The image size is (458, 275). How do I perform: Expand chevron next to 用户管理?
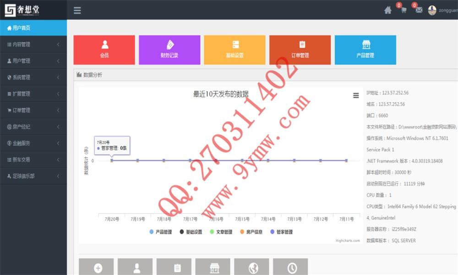tap(58, 61)
